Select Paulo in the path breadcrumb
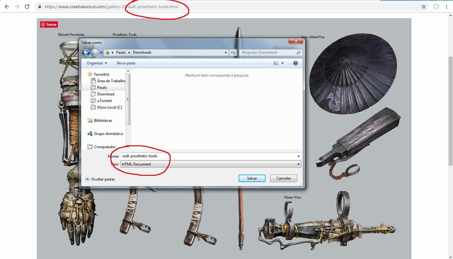The height and width of the screenshot is (259, 453). [x=121, y=52]
